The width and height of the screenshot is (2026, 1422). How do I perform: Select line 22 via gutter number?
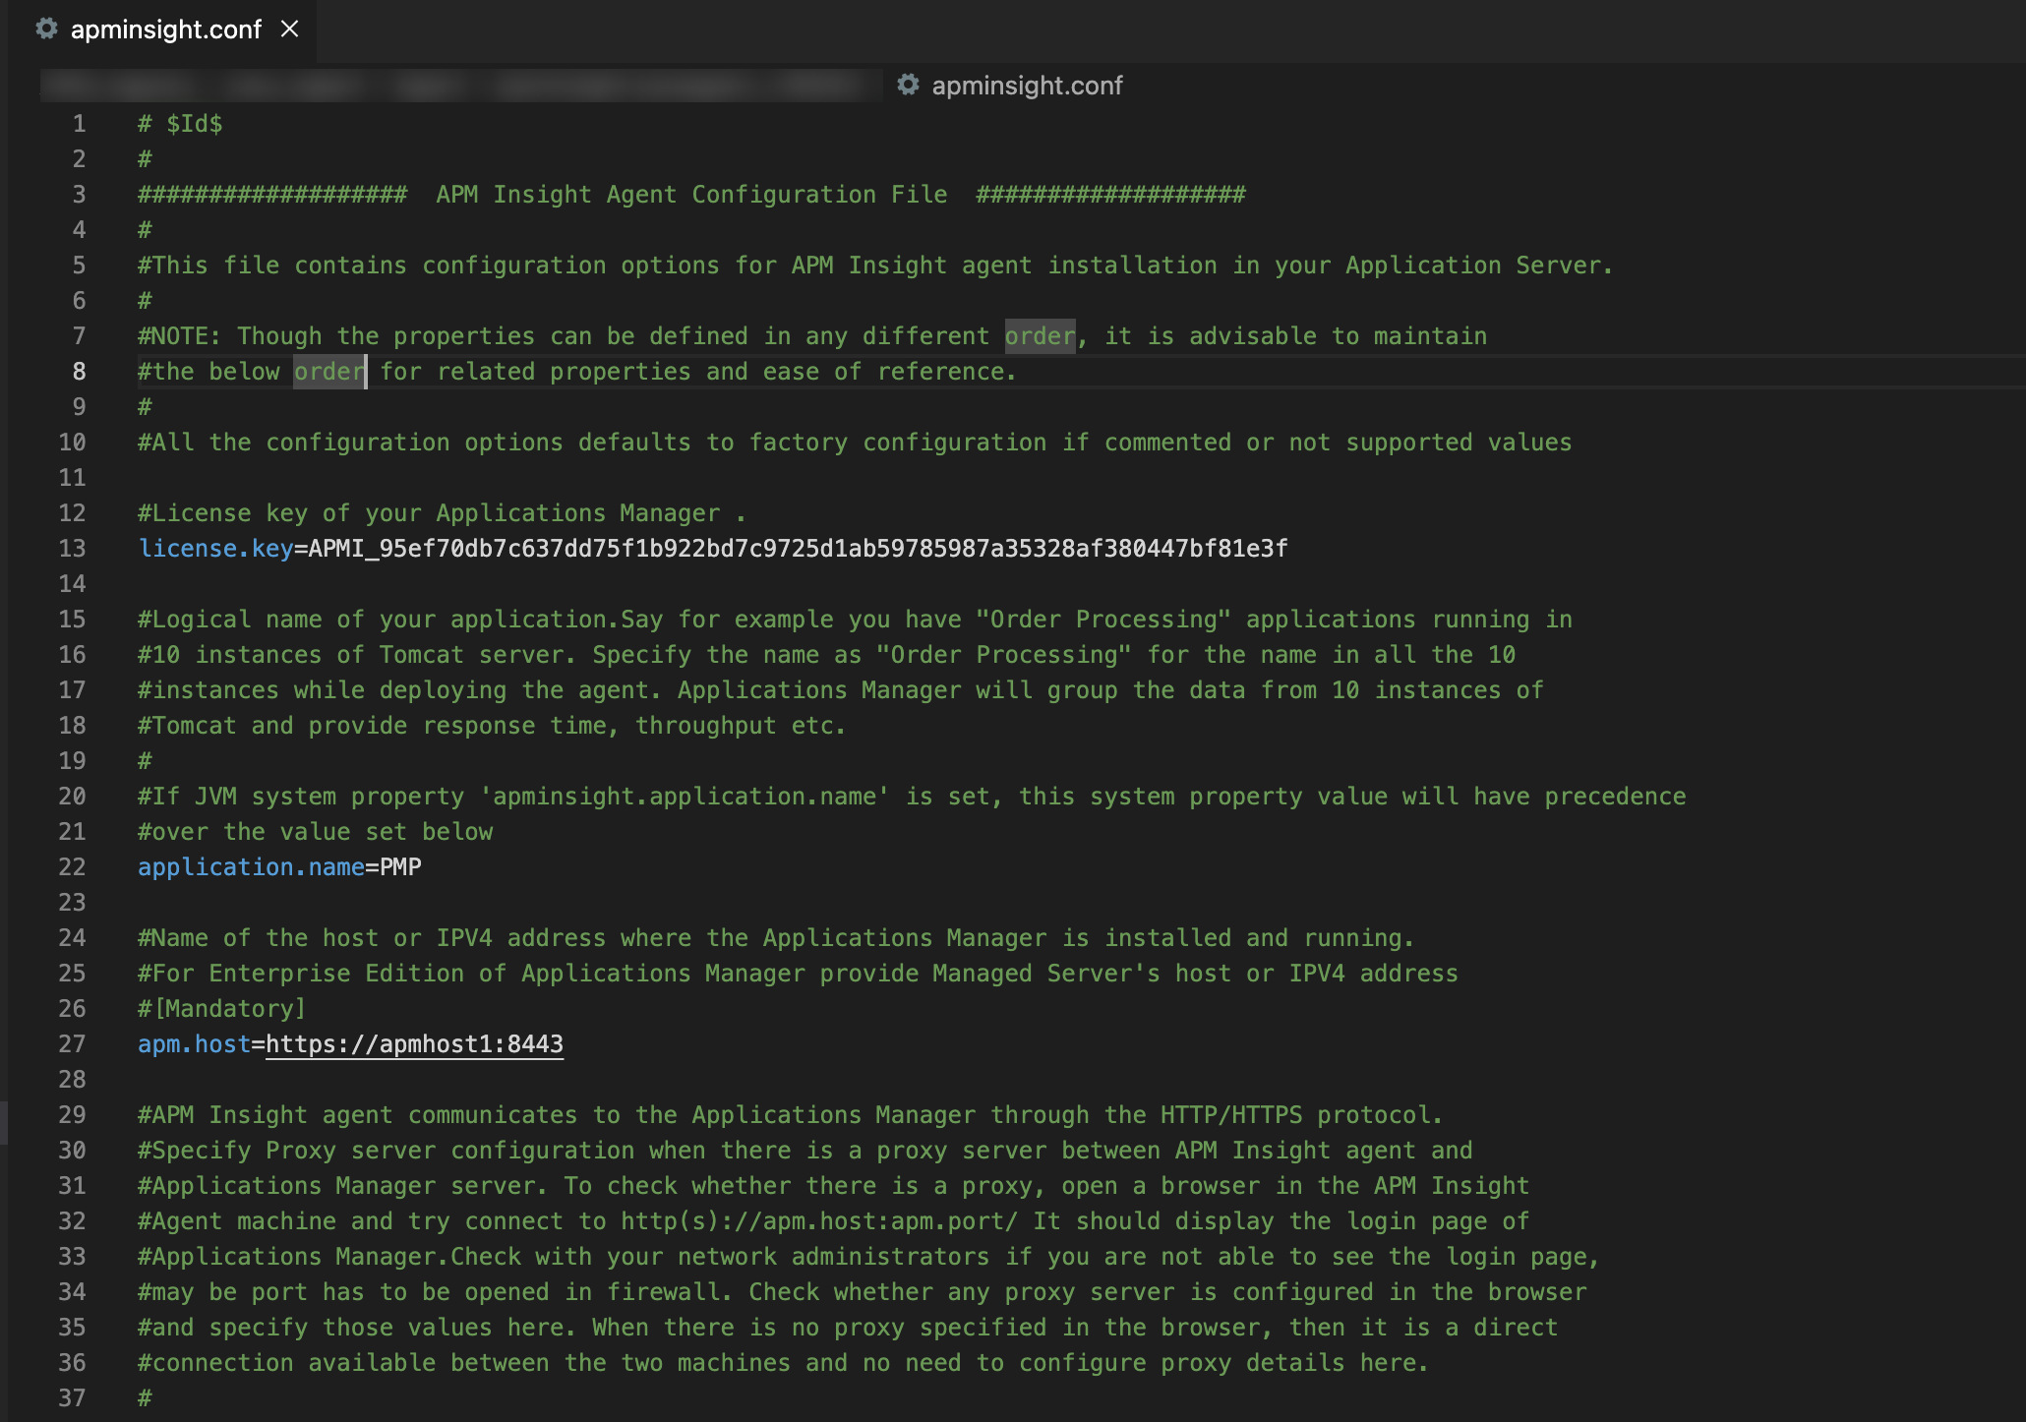(x=72, y=867)
